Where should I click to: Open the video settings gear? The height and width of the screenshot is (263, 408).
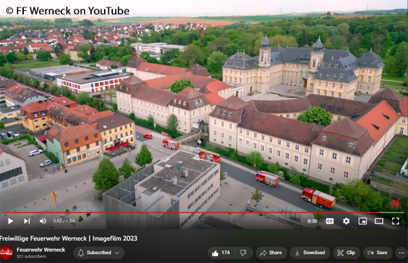(346, 221)
